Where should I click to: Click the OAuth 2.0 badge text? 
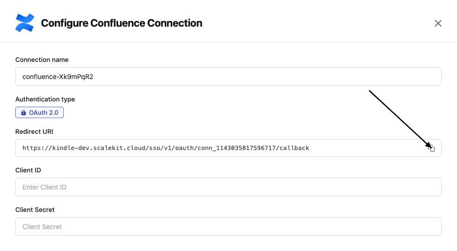pyautogui.click(x=44, y=113)
